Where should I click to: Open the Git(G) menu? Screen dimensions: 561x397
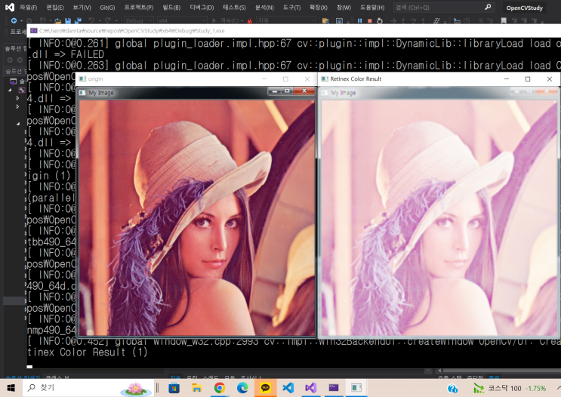[107, 7]
